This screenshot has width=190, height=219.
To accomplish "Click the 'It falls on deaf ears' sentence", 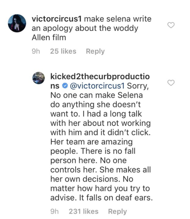I will tap(116, 198).
